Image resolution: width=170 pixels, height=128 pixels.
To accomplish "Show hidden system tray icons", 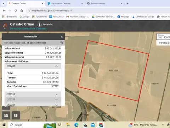I will click(x=163, y=125).
